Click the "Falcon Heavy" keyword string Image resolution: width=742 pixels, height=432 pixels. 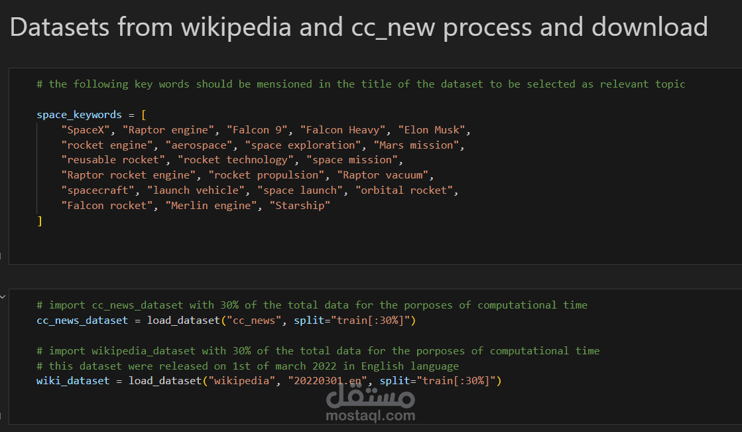343,130
